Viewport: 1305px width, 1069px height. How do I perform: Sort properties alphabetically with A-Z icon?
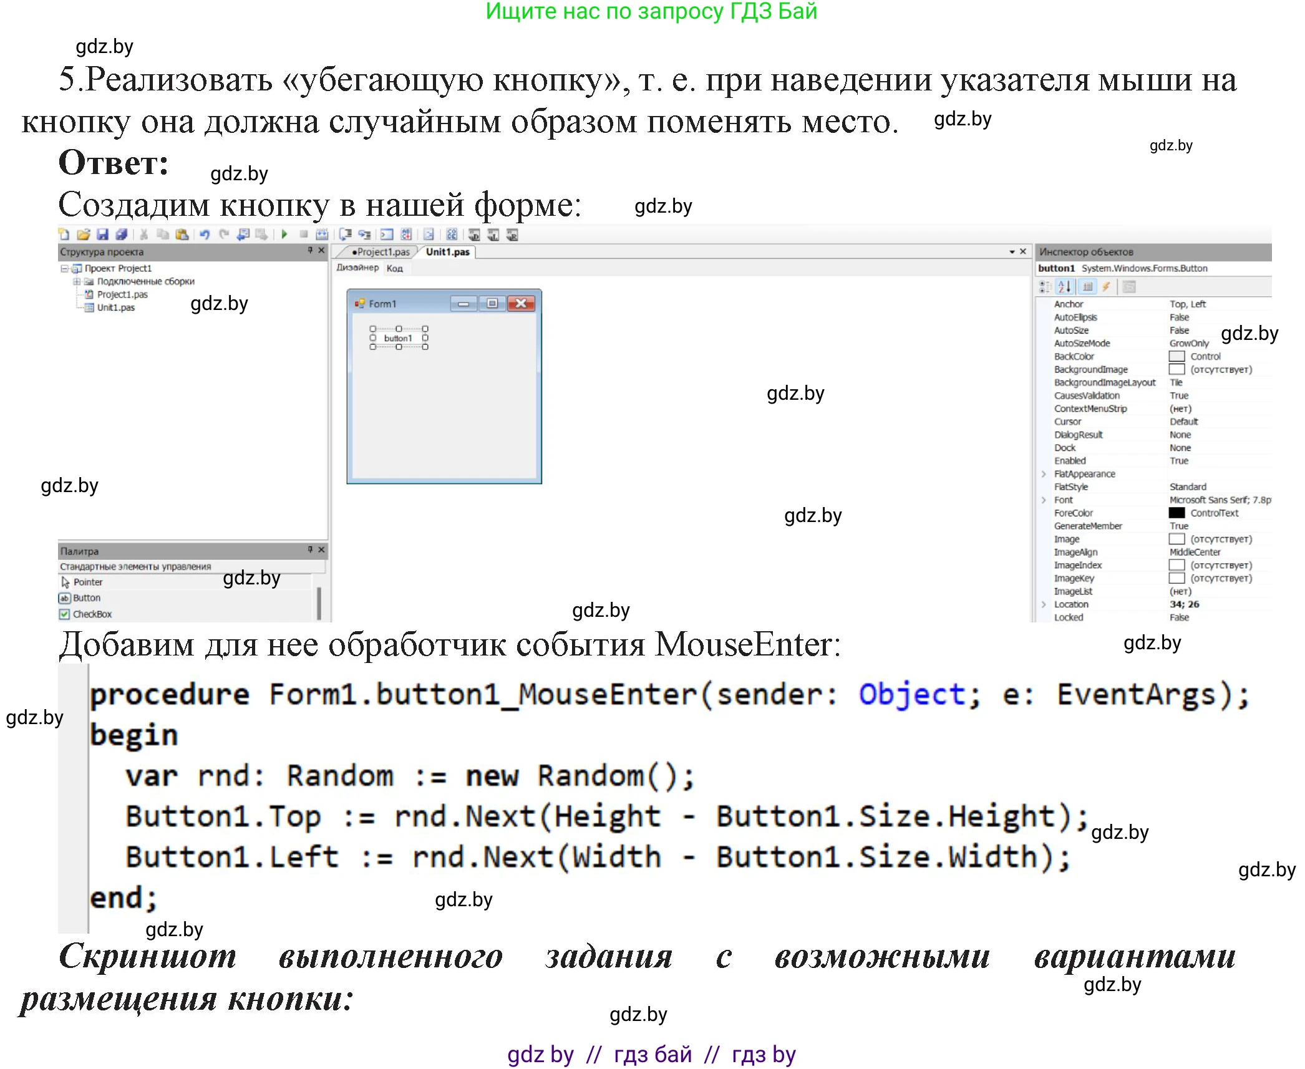(1064, 286)
